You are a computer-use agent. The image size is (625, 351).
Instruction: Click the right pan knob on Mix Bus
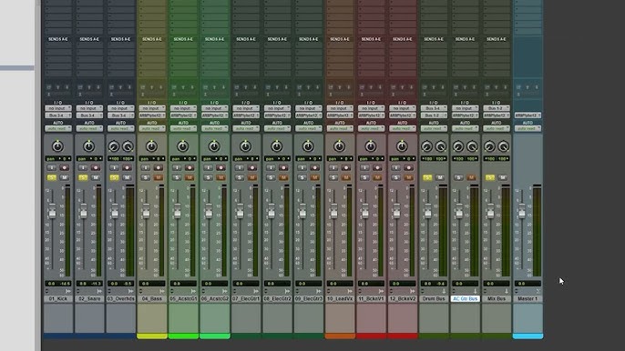(x=504, y=146)
